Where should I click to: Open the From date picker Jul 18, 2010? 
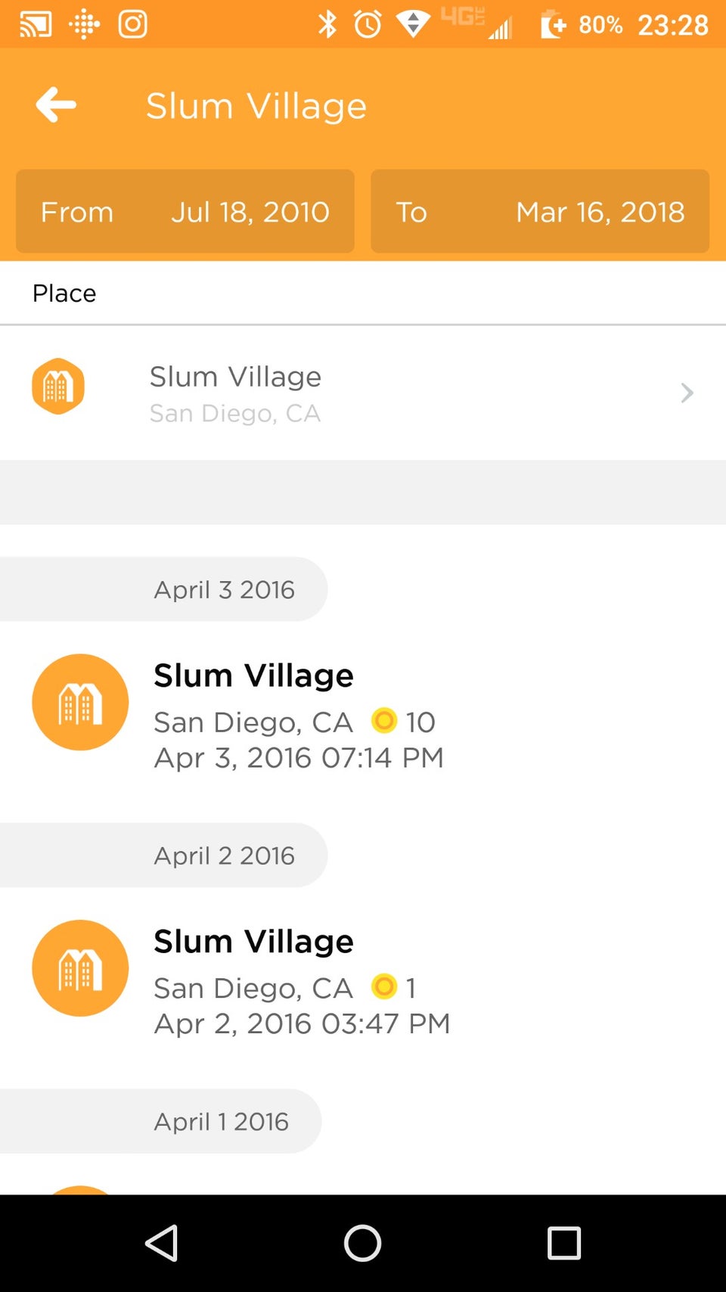[185, 211]
